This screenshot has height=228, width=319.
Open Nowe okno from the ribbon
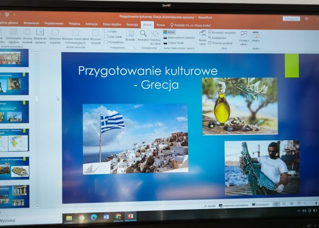coord(202,37)
